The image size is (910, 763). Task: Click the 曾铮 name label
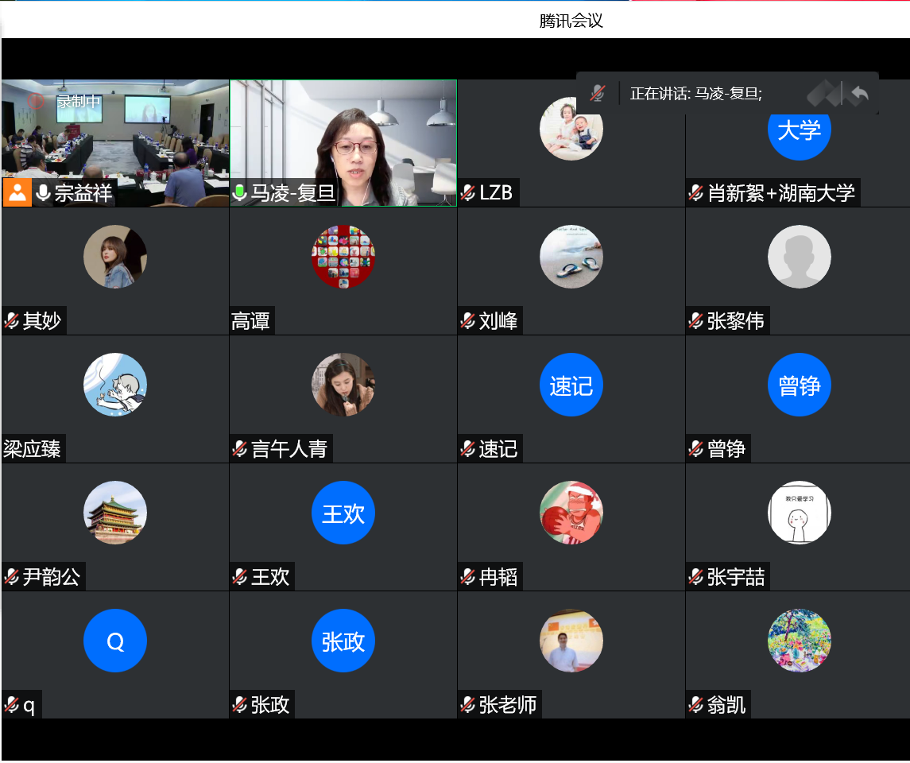coord(726,448)
